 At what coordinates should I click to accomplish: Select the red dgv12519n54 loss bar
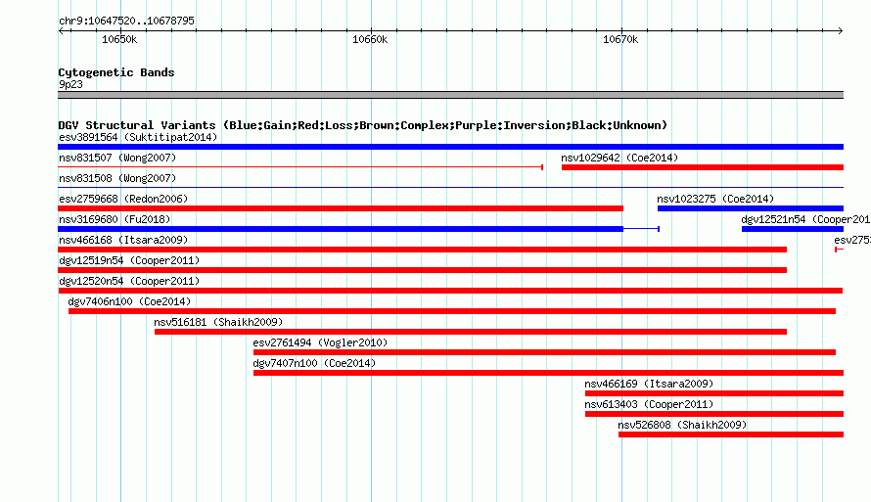point(422,270)
